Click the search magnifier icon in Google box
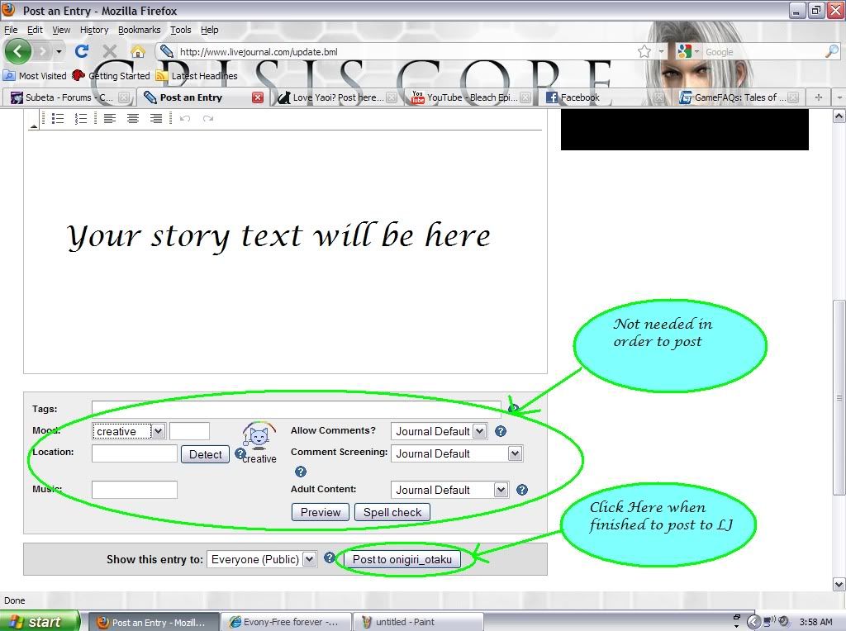Screen dimensions: 846x631 pyautogui.click(x=831, y=52)
